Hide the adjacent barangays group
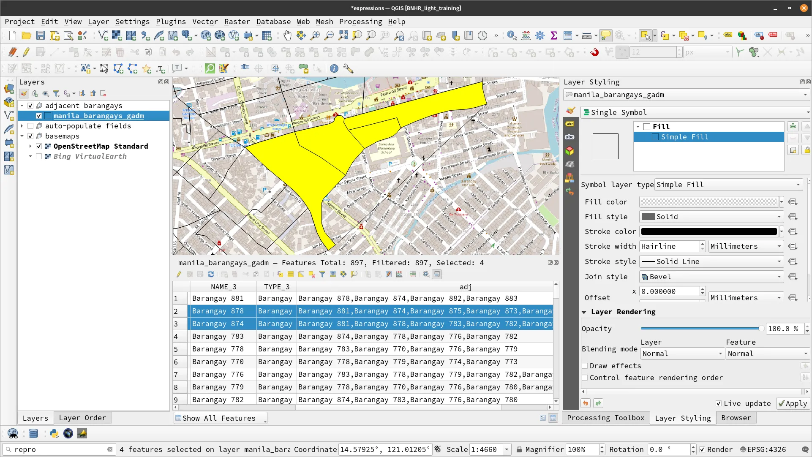Image resolution: width=812 pixels, height=457 pixels. [x=30, y=106]
